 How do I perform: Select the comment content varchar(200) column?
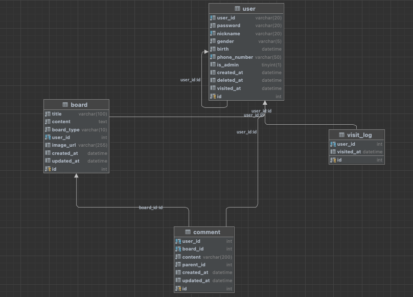click(204, 257)
